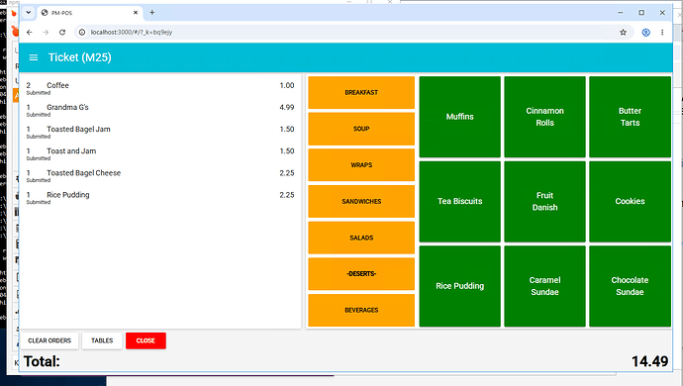Open the browser profile icon

click(646, 33)
